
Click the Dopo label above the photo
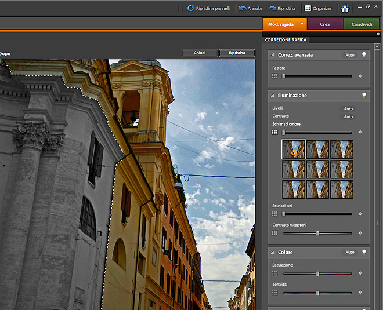[5, 54]
